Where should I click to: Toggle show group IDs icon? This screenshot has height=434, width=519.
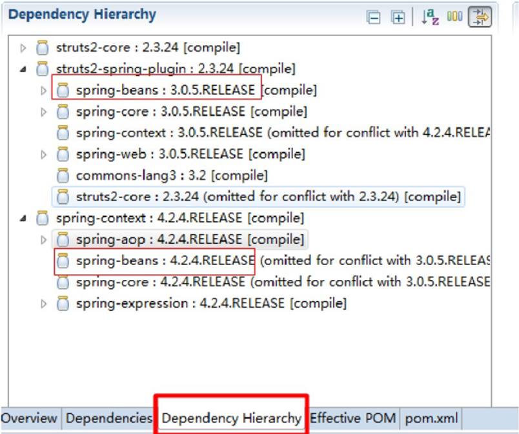tap(454, 16)
